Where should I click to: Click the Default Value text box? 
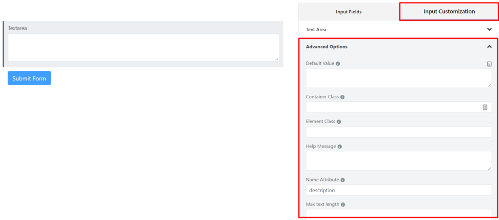point(399,78)
